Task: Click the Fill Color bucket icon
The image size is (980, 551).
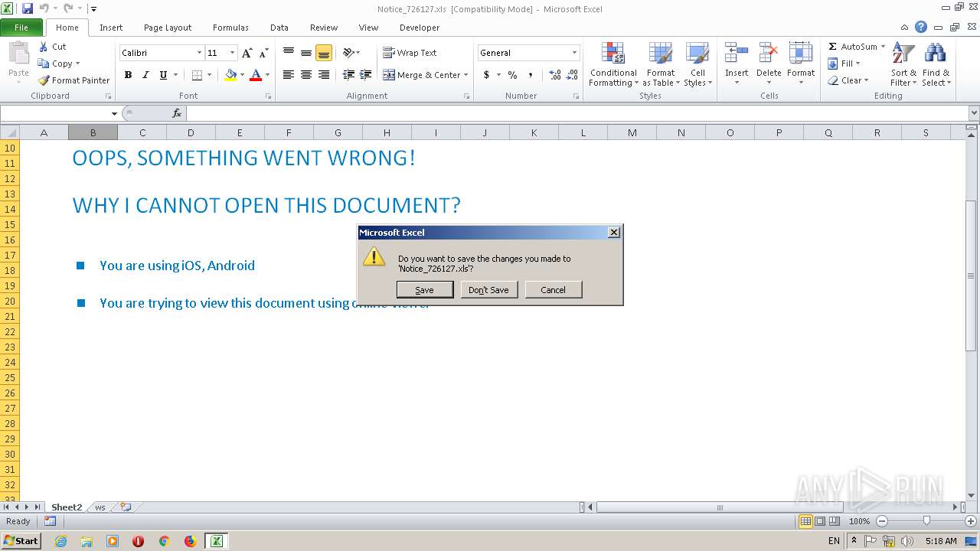Action: point(230,75)
